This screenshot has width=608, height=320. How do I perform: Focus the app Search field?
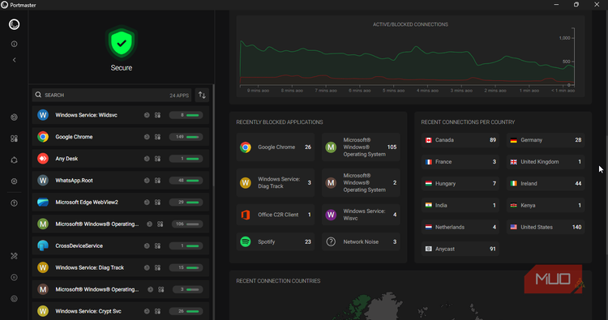(112, 95)
